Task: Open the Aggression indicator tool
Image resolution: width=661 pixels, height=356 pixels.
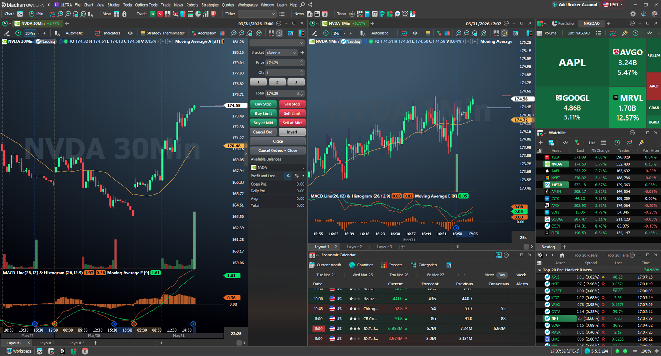Action: point(203,33)
